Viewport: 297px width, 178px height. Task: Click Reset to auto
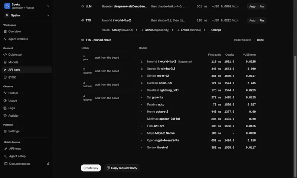tap(242, 40)
